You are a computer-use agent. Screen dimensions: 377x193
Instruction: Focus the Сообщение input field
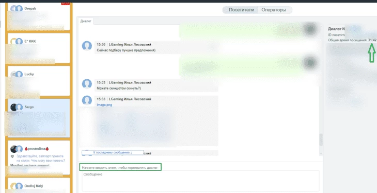pos(200,181)
